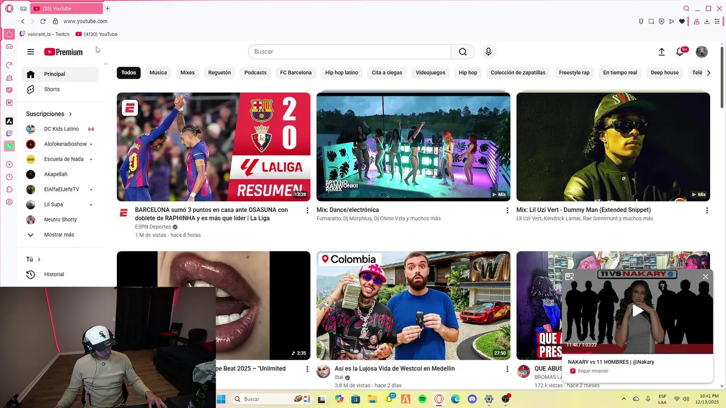Open Opera ad blocker shield icon

(661, 22)
